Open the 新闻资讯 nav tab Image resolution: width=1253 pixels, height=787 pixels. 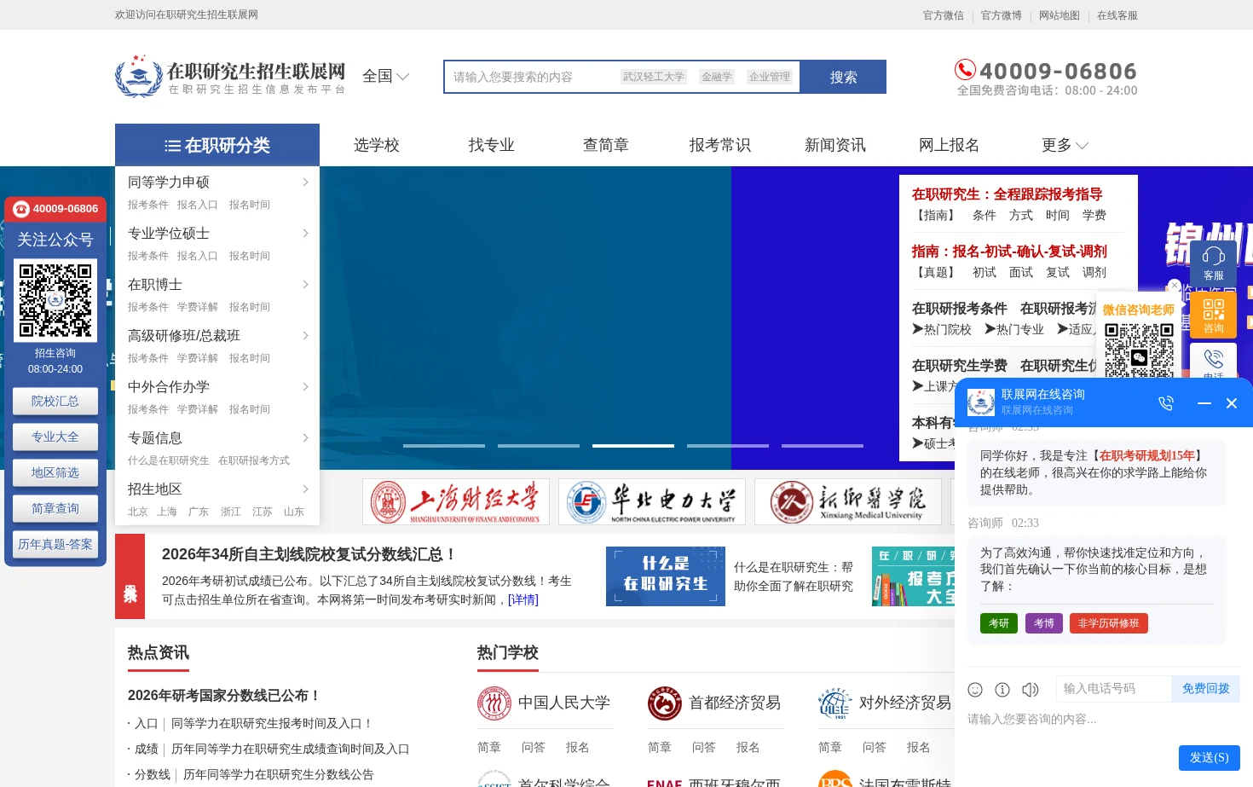tap(835, 145)
